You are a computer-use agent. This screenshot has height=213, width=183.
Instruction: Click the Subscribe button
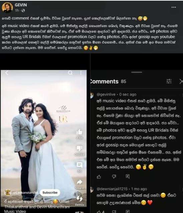point(50,193)
